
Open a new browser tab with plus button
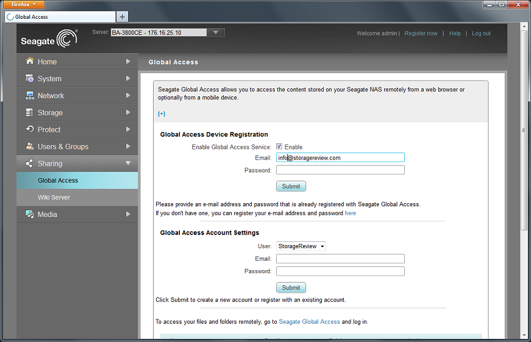tap(122, 17)
